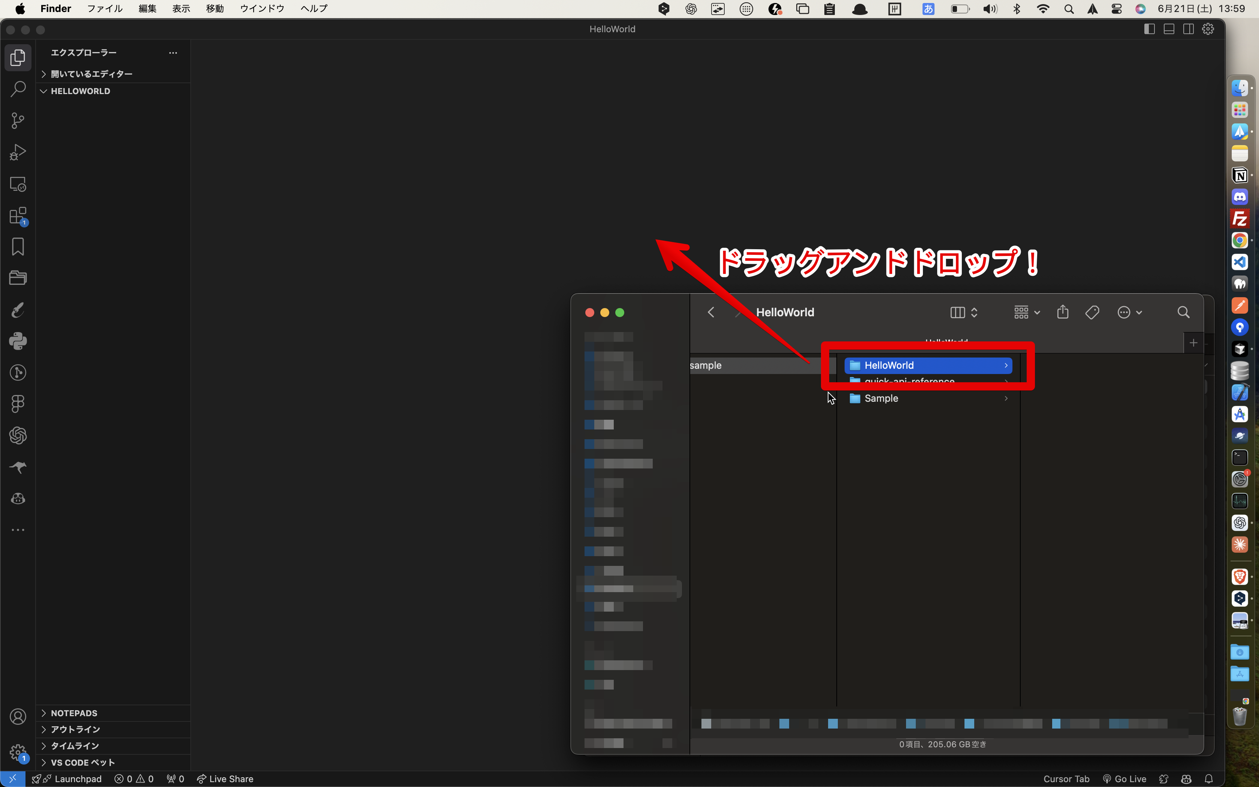Add a new Finder tab with plus
The height and width of the screenshot is (787, 1259).
click(1193, 343)
